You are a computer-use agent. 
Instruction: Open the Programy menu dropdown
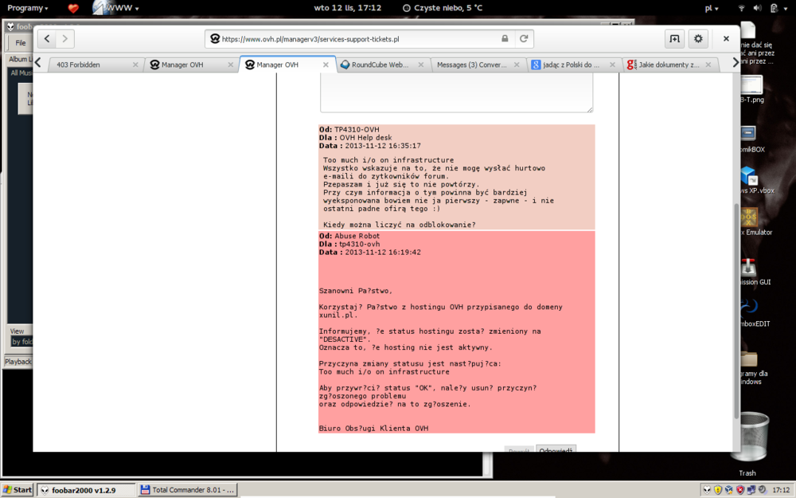pos(27,8)
